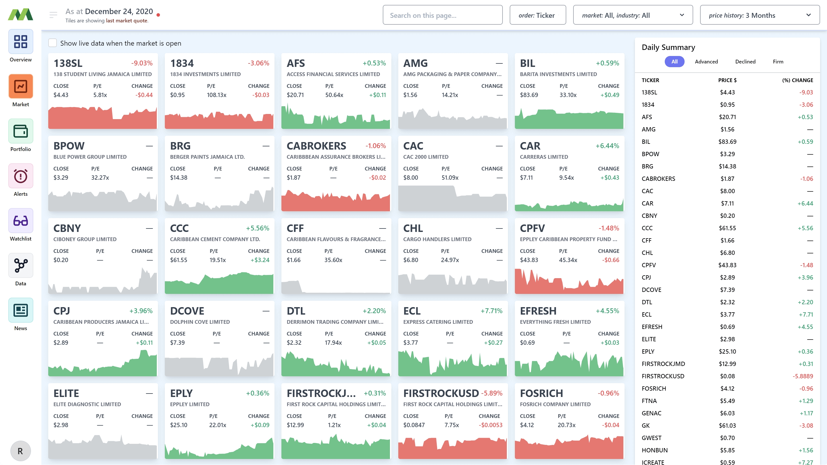
Task: Open the ECL Express Catering tile
Action: pos(453,339)
